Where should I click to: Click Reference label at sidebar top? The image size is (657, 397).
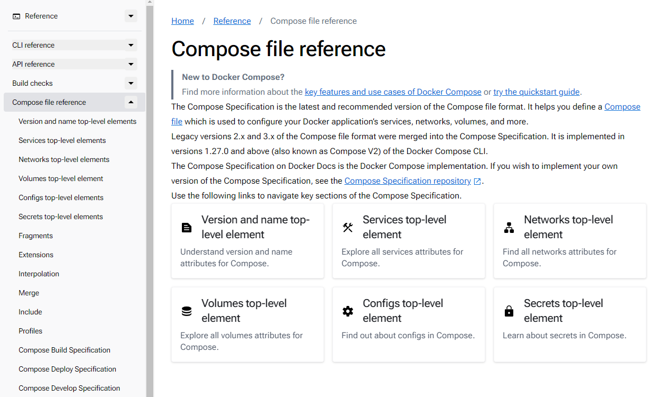(x=41, y=16)
